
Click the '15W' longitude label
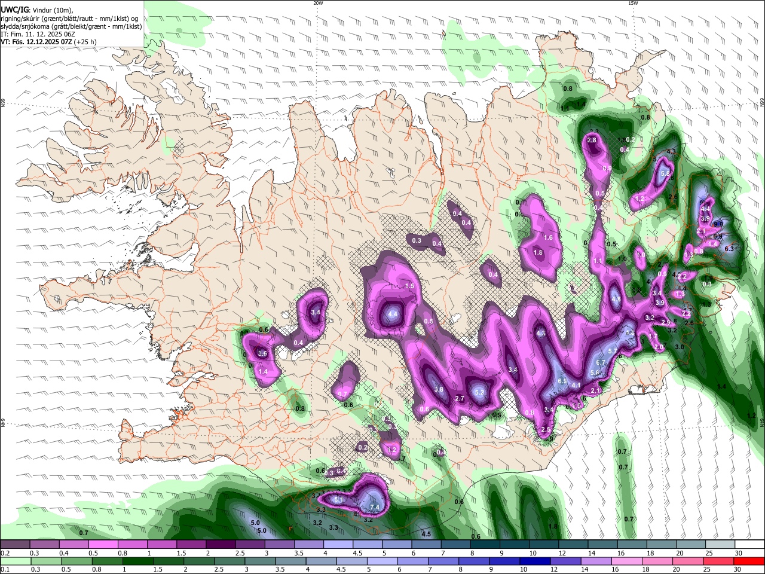(632, 3)
